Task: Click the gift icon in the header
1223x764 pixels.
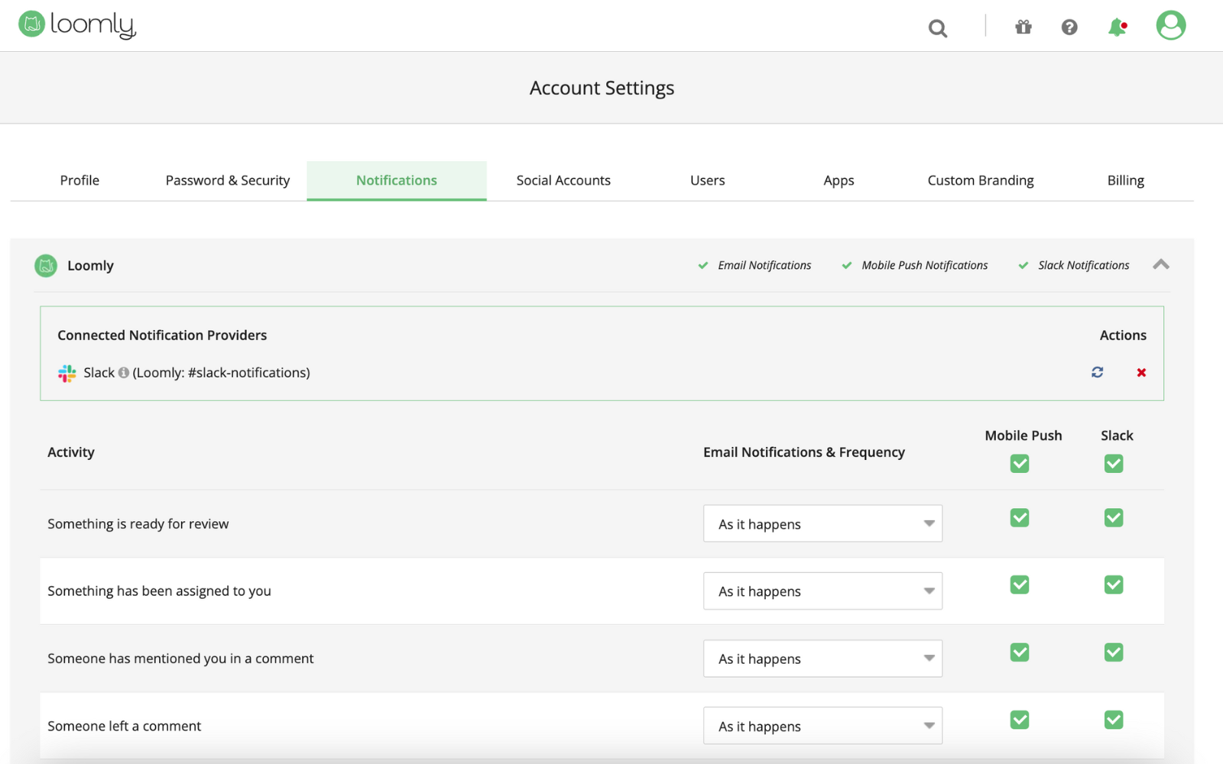Action: (x=1023, y=27)
